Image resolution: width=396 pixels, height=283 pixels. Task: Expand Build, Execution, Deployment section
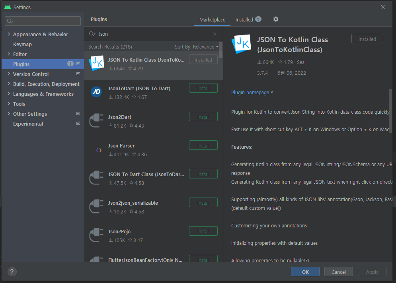click(9, 84)
